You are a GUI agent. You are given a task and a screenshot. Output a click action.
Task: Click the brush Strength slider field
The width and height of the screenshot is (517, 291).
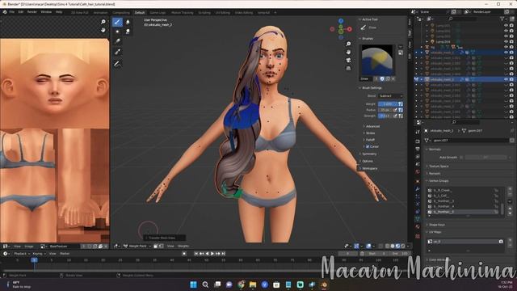(385, 116)
